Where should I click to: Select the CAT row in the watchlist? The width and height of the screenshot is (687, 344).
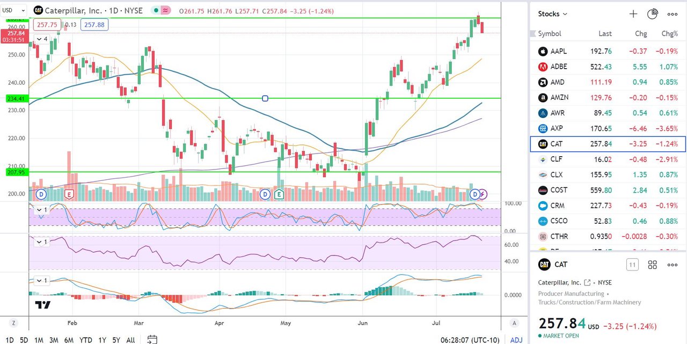608,144
